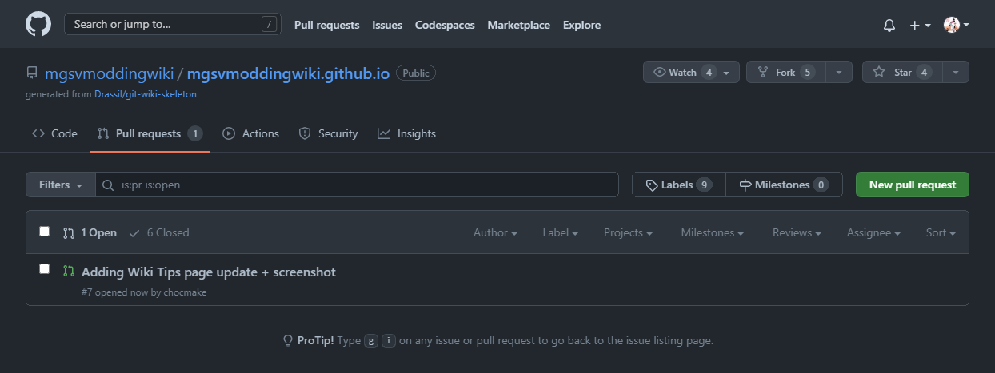Switch to the Insights tab
The width and height of the screenshot is (995, 373).
pyautogui.click(x=406, y=133)
